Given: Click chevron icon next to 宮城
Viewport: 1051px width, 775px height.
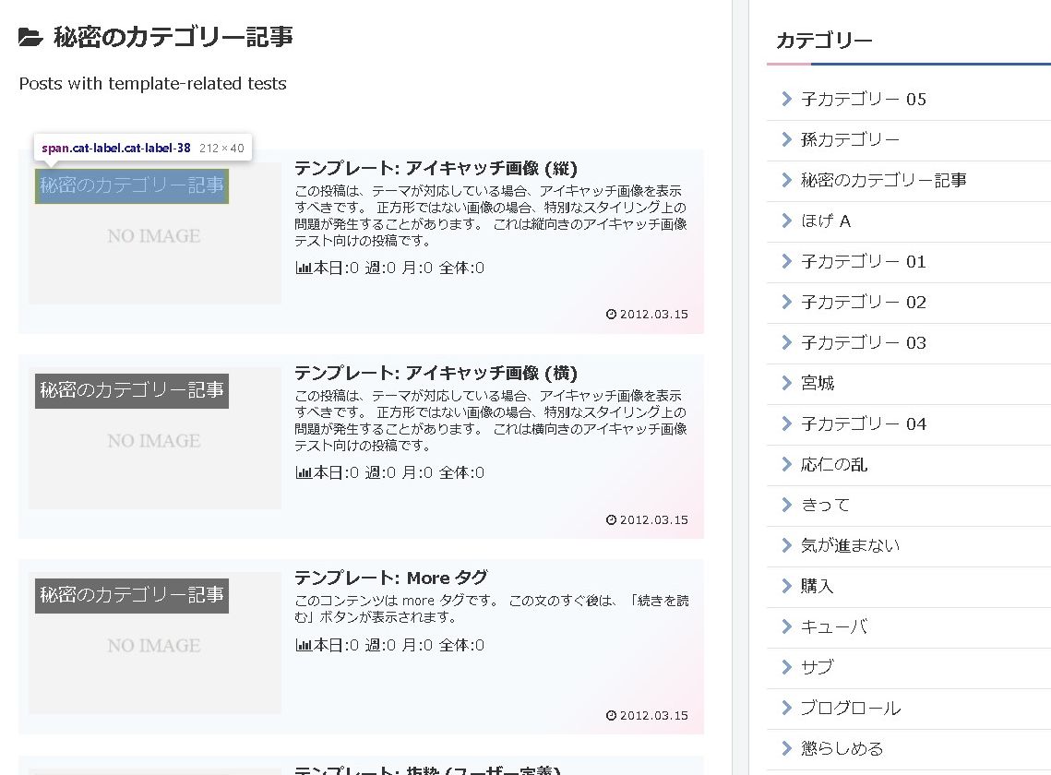Looking at the screenshot, I should (x=786, y=383).
